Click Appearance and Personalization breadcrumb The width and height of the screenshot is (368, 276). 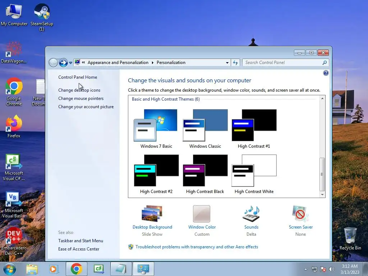coord(118,63)
